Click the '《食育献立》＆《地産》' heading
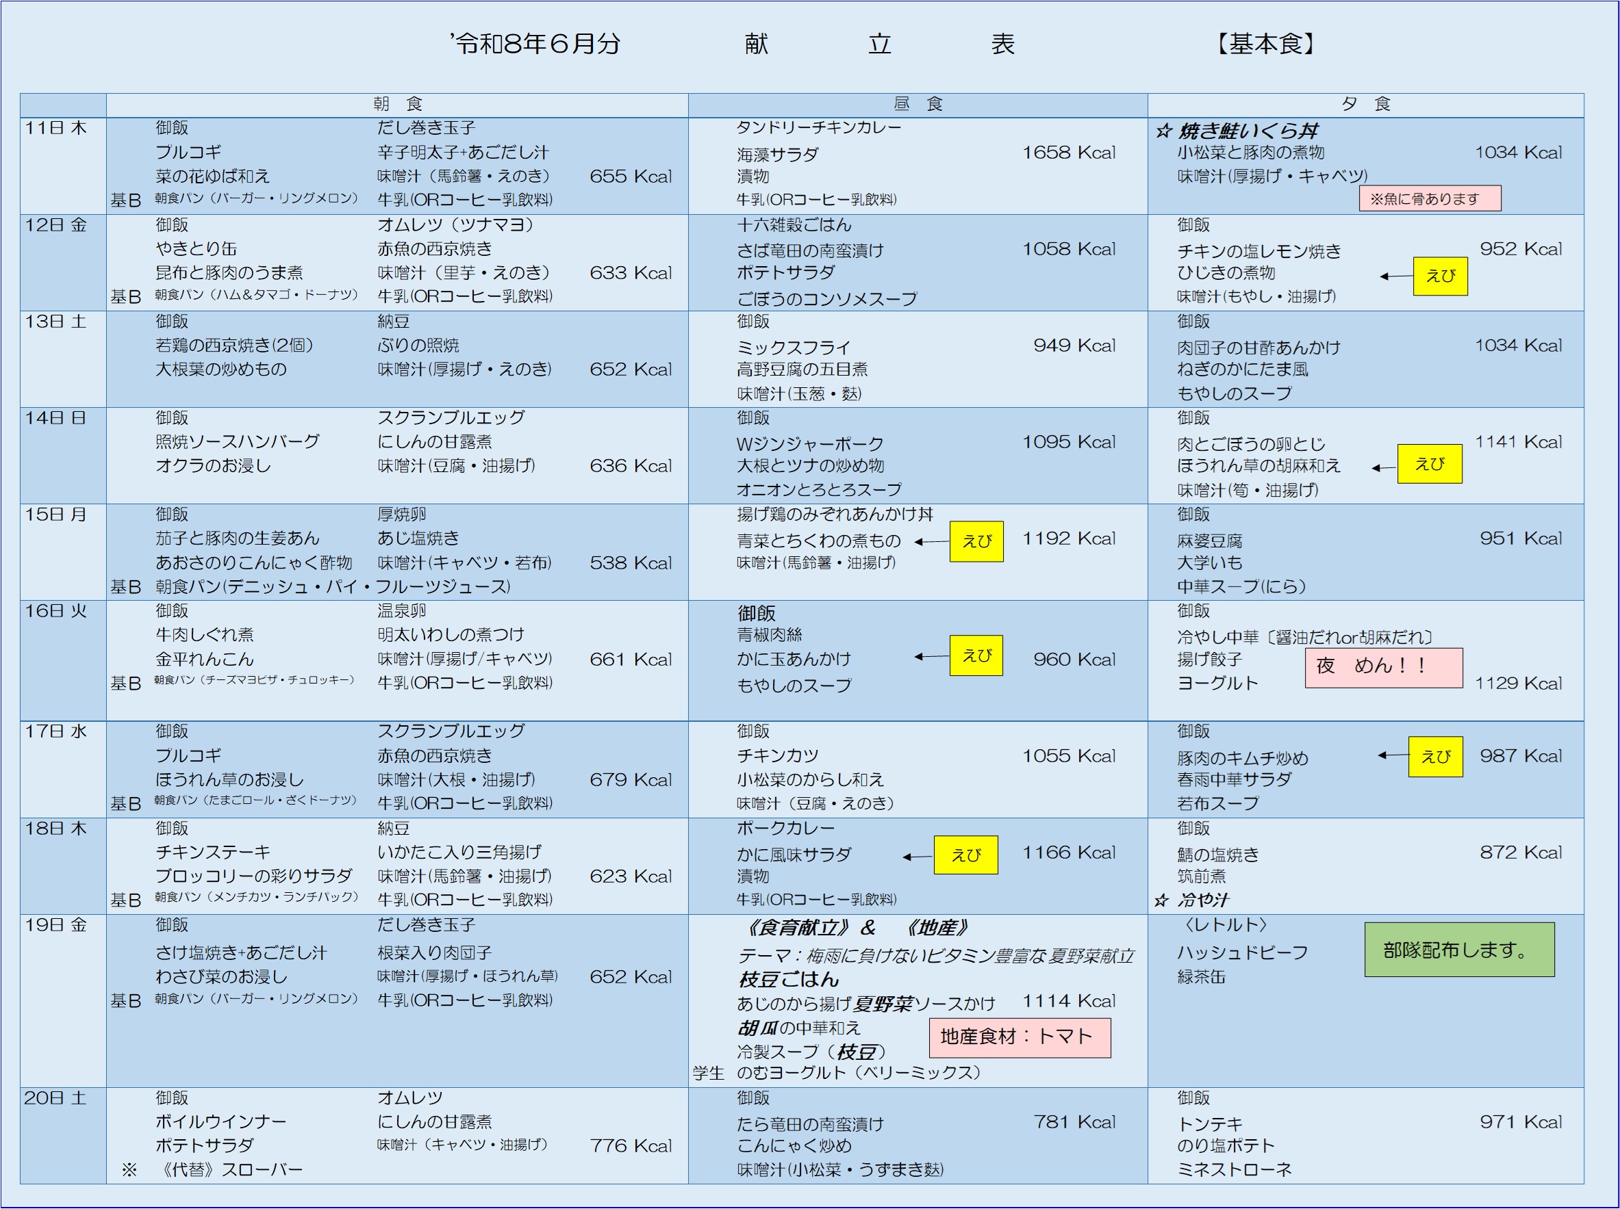Screen dimensions: 1620x1209 click(x=857, y=928)
